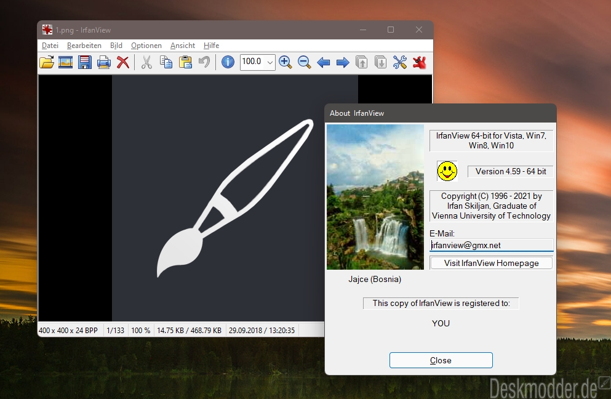
Task: Zoom out with the magnifier minus icon
Action: pos(305,62)
